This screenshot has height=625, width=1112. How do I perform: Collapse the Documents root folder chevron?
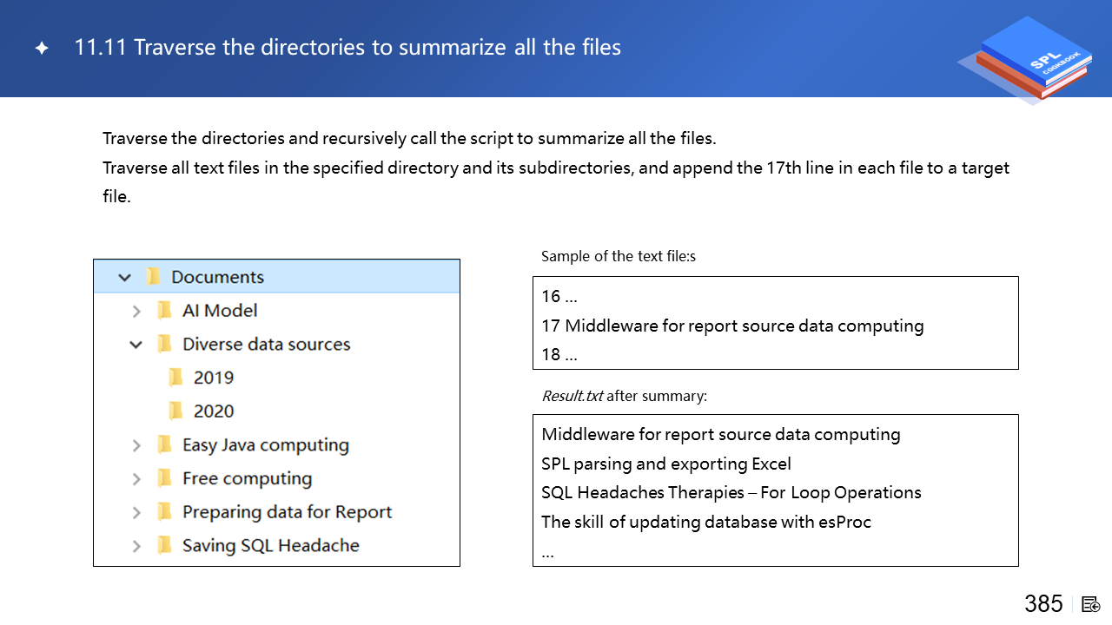point(125,277)
